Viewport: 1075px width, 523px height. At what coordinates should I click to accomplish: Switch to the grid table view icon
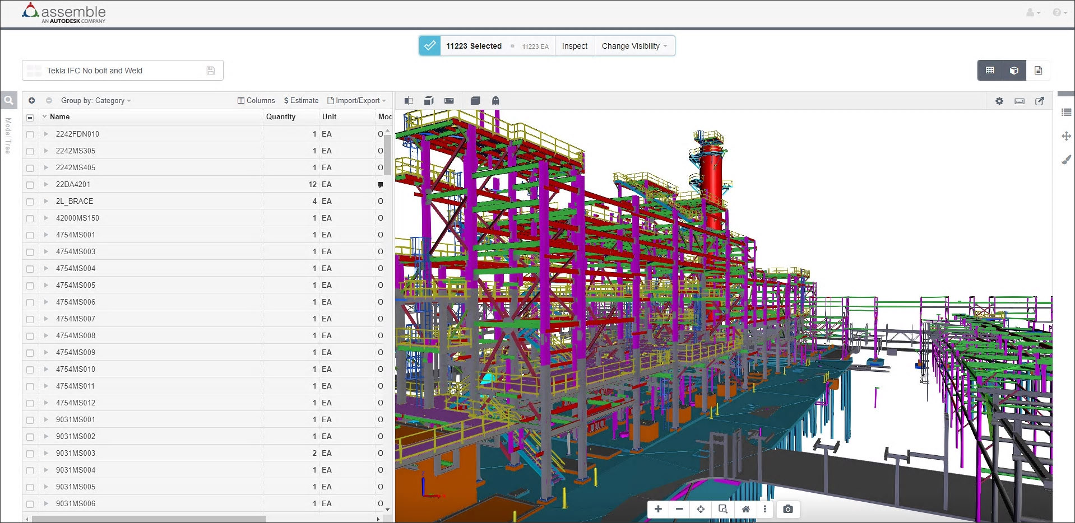click(990, 71)
